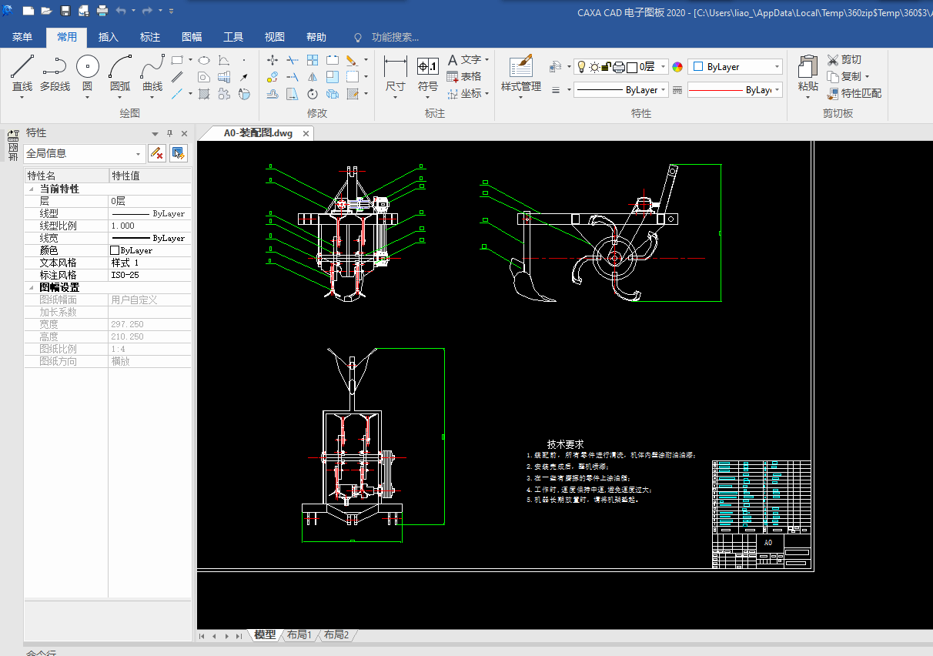
Task: Toggle pin on the 特性 panel
Action: (170, 133)
